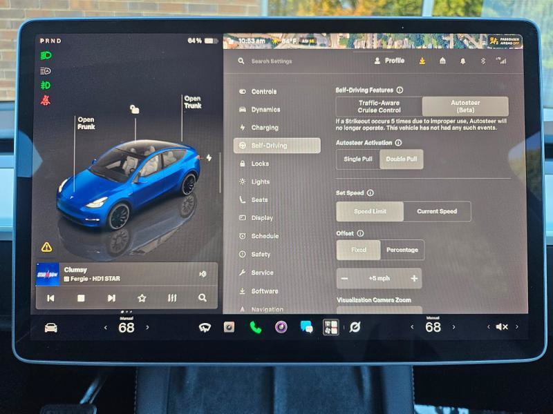Open Bluetooth settings icon

pyautogui.click(x=482, y=61)
